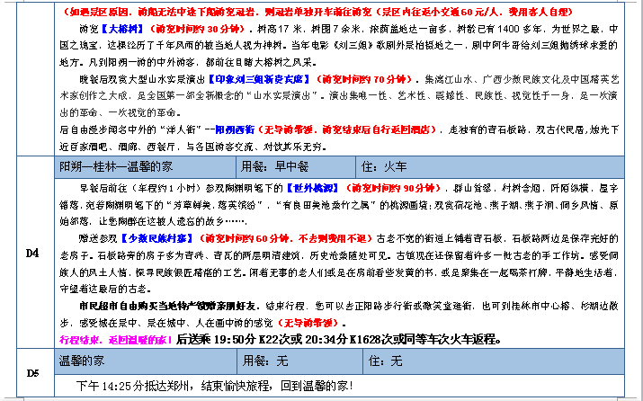Image resolution: width=643 pixels, height=401 pixels.
Task: Click the magenta "行程结束，返回温馨的家！" text
Action: pos(116,340)
